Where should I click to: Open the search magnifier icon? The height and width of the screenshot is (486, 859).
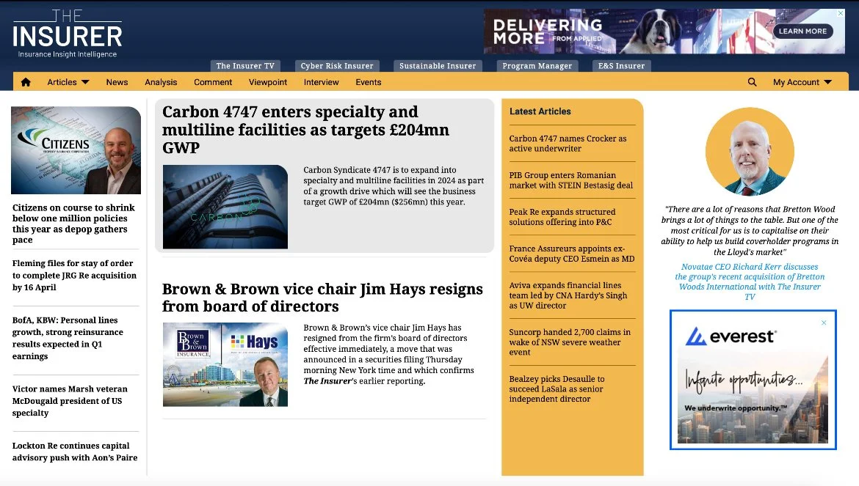752,82
